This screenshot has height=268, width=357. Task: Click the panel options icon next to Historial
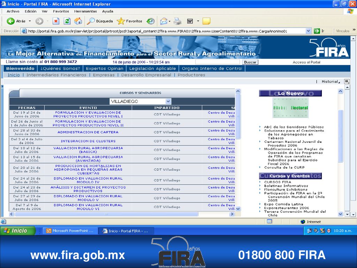click(347, 81)
